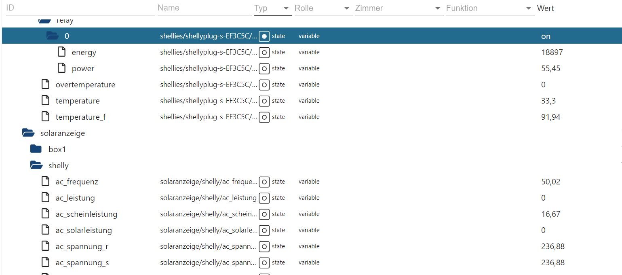Select the ac_scheinleistung tree entry
The width and height of the screenshot is (622, 275).
point(86,214)
